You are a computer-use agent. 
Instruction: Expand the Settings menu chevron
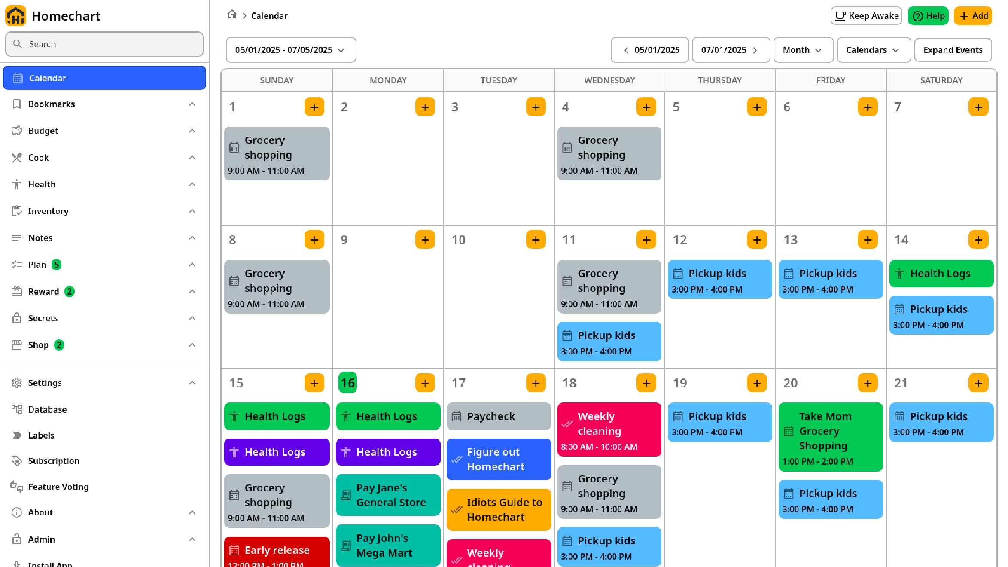[192, 383]
